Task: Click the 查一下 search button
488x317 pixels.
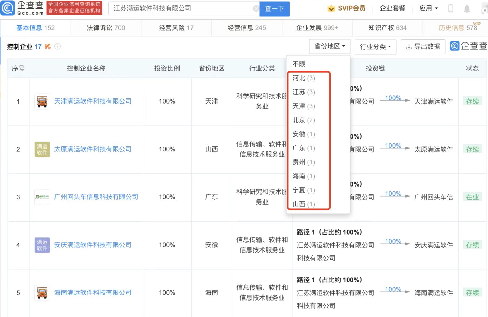Action: click(274, 9)
